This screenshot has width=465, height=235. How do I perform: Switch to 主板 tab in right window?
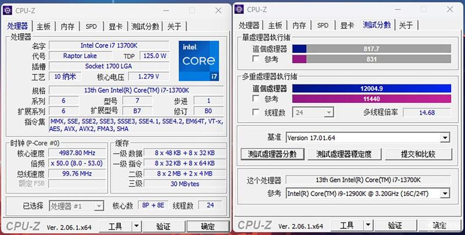coord(275,25)
